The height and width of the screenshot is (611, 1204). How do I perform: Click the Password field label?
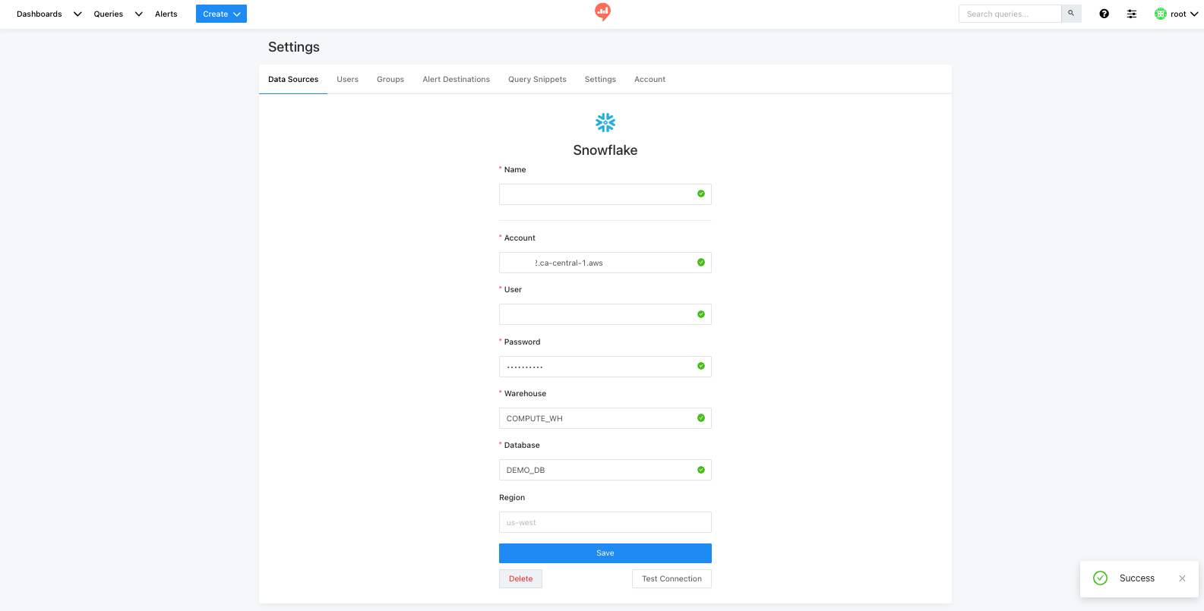click(522, 342)
